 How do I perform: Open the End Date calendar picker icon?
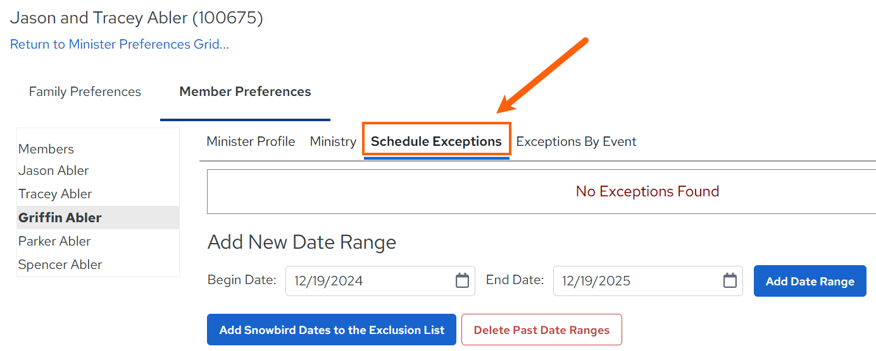pos(730,280)
